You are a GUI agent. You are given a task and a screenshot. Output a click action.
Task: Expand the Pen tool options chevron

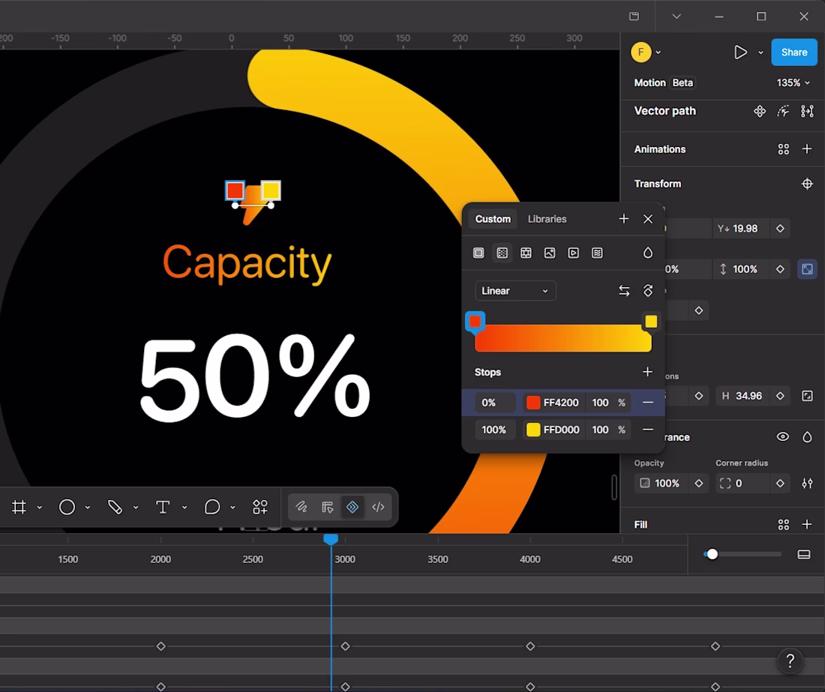(136, 508)
